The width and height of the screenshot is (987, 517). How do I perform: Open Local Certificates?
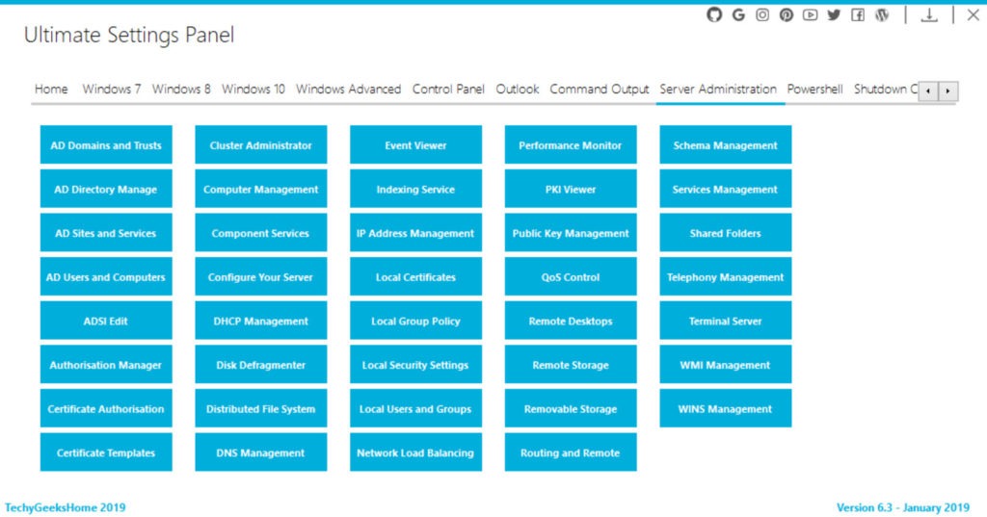[415, 276]
